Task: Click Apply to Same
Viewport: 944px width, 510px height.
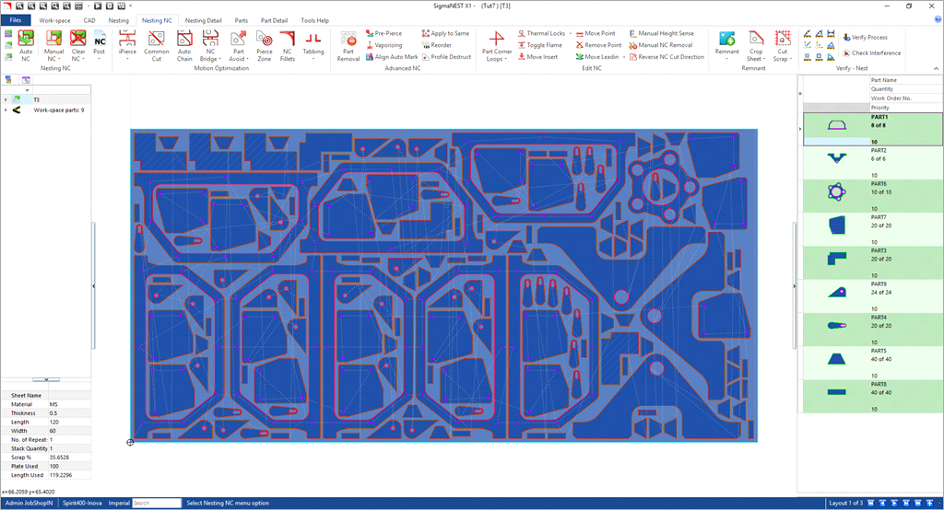Action: coord(445,33)
